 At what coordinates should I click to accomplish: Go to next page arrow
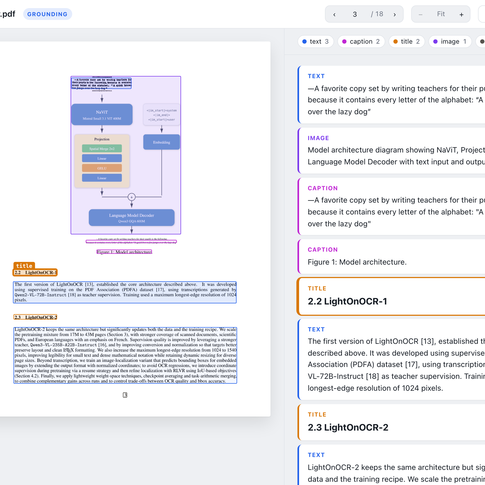point(394,14)
